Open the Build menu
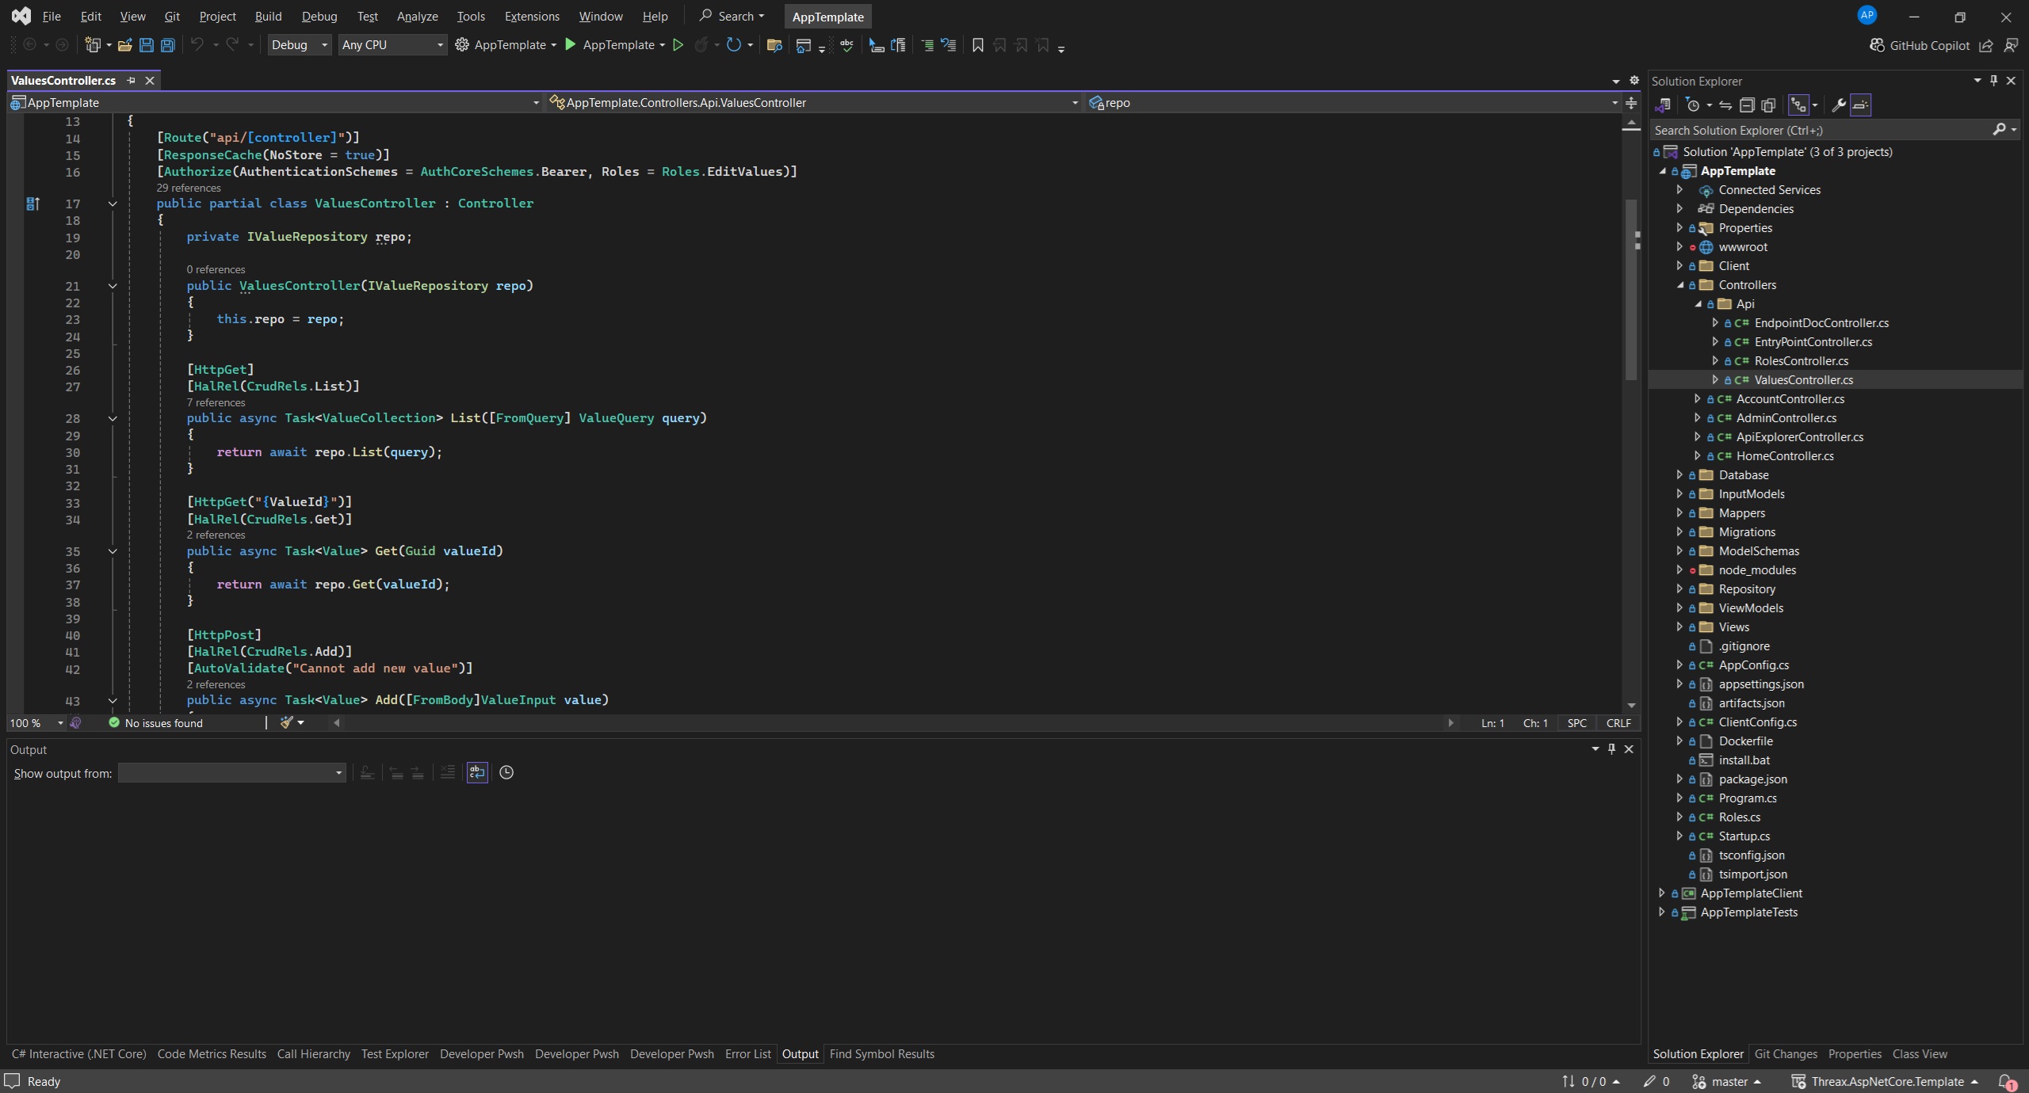 coord(268,16)
